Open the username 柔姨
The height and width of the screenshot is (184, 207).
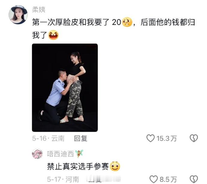coord(39,10)
